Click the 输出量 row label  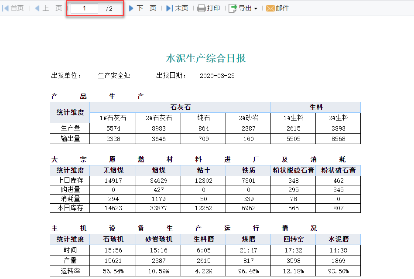[70, 138]
